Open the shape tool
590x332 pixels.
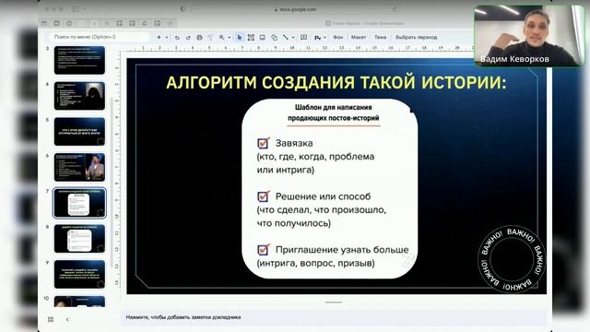[x=274, y=38]
